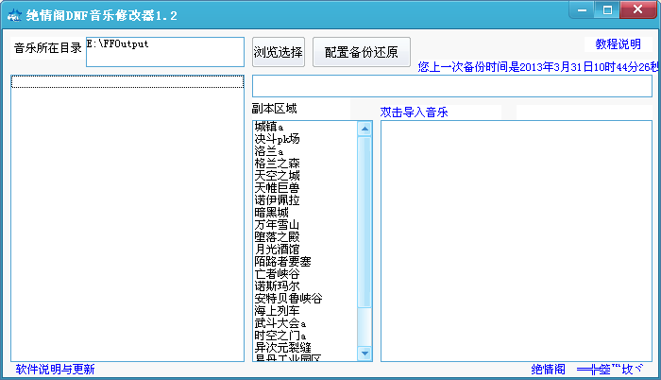
Task: Click the scroll down arrow of dungeon list
Action: [365, 353]
